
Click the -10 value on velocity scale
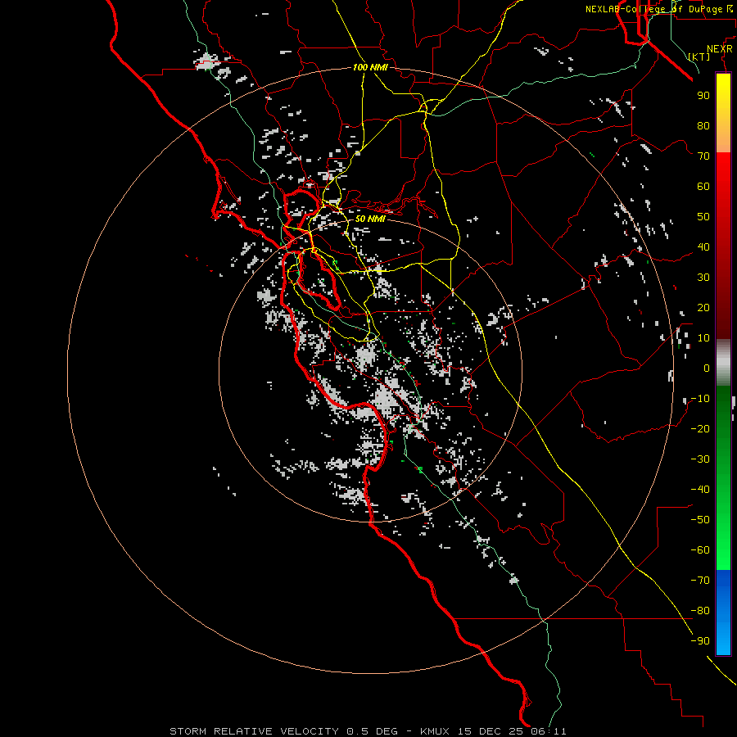[x=700, y=399]
